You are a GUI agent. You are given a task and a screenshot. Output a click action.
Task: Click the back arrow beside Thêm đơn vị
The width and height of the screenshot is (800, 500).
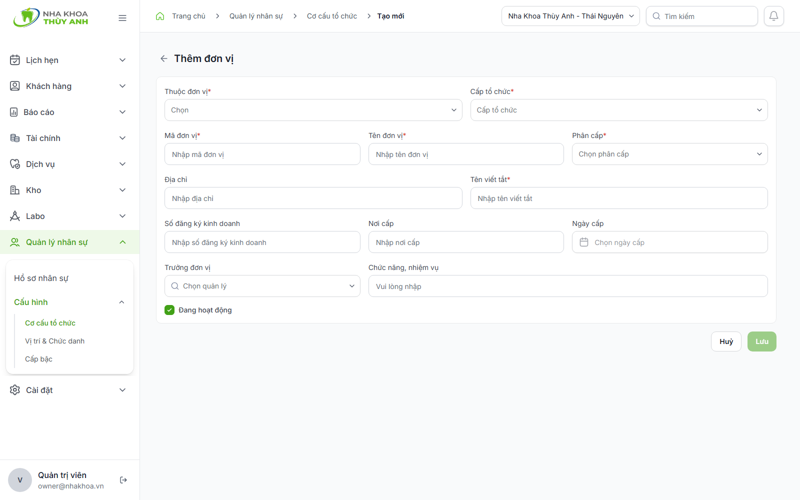[x=163, y=58]
